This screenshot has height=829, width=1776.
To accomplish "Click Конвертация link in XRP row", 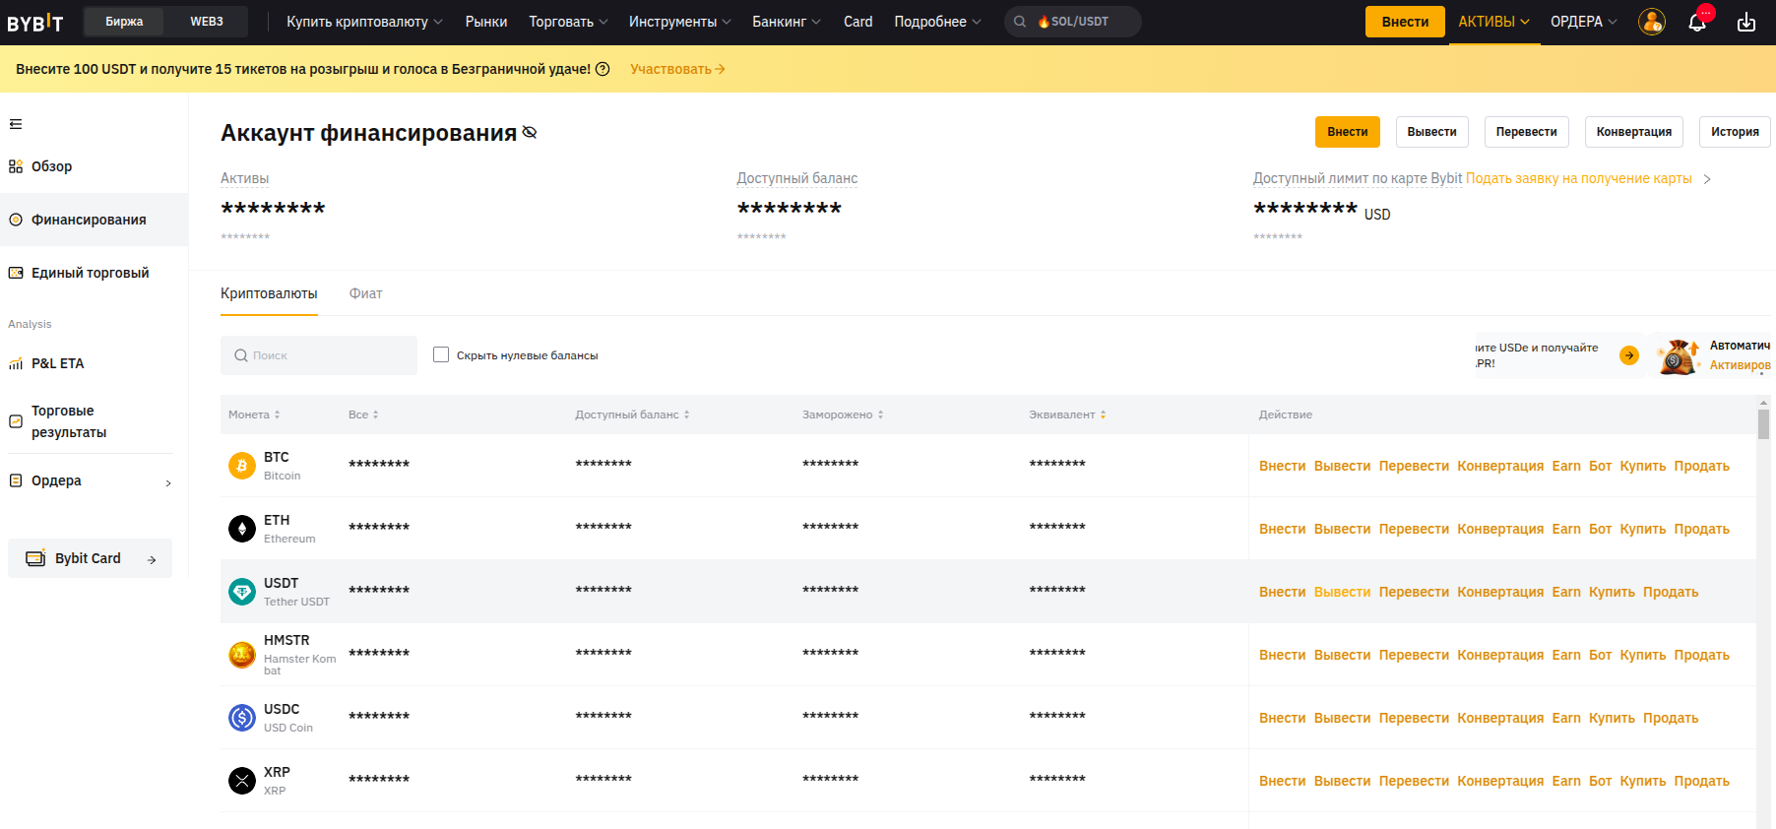I will click(x=1500, y=781).
